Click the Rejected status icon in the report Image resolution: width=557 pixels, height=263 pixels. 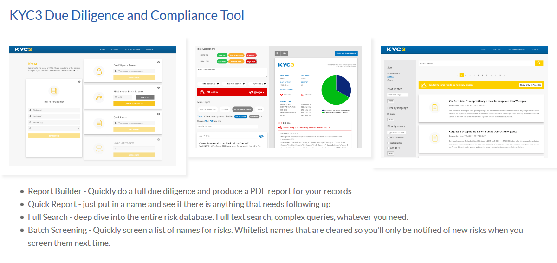click(x=281, y=94)
